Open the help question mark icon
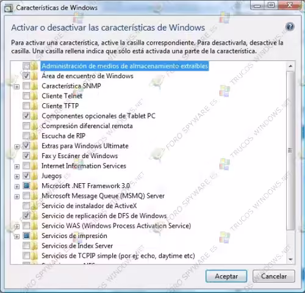This screenshot has height=293, width=305. (x=290, y=27)
